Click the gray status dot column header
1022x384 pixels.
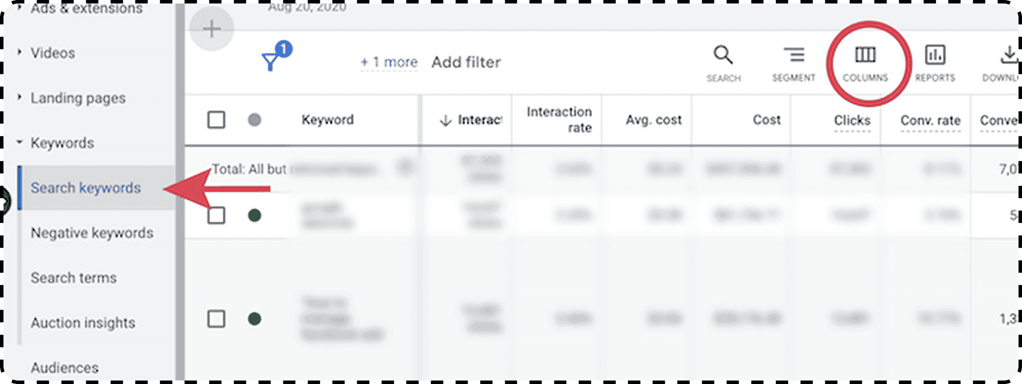pos(254,120)
